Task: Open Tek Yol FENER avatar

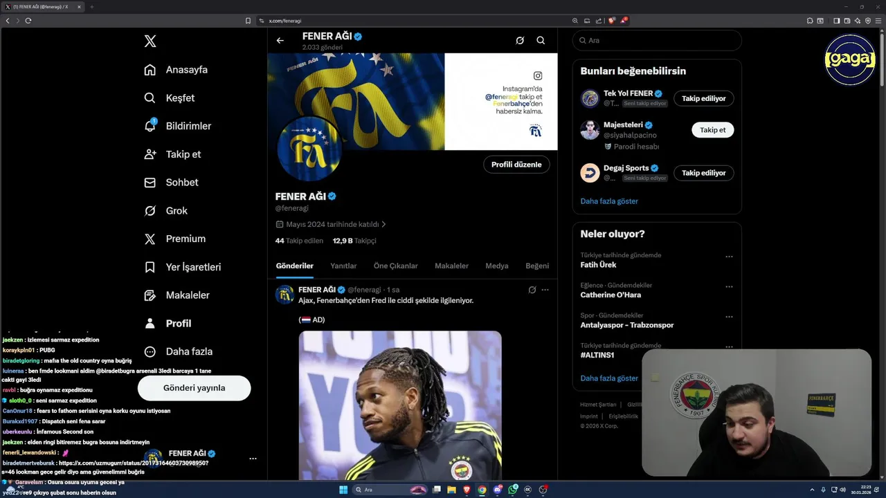Action: [590, 98]
